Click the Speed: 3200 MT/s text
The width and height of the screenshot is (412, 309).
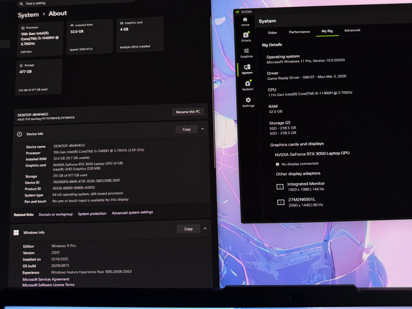[81, 50]
